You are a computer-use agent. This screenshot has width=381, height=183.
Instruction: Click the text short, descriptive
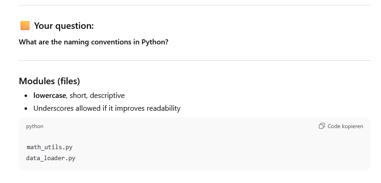coord(97,96)
